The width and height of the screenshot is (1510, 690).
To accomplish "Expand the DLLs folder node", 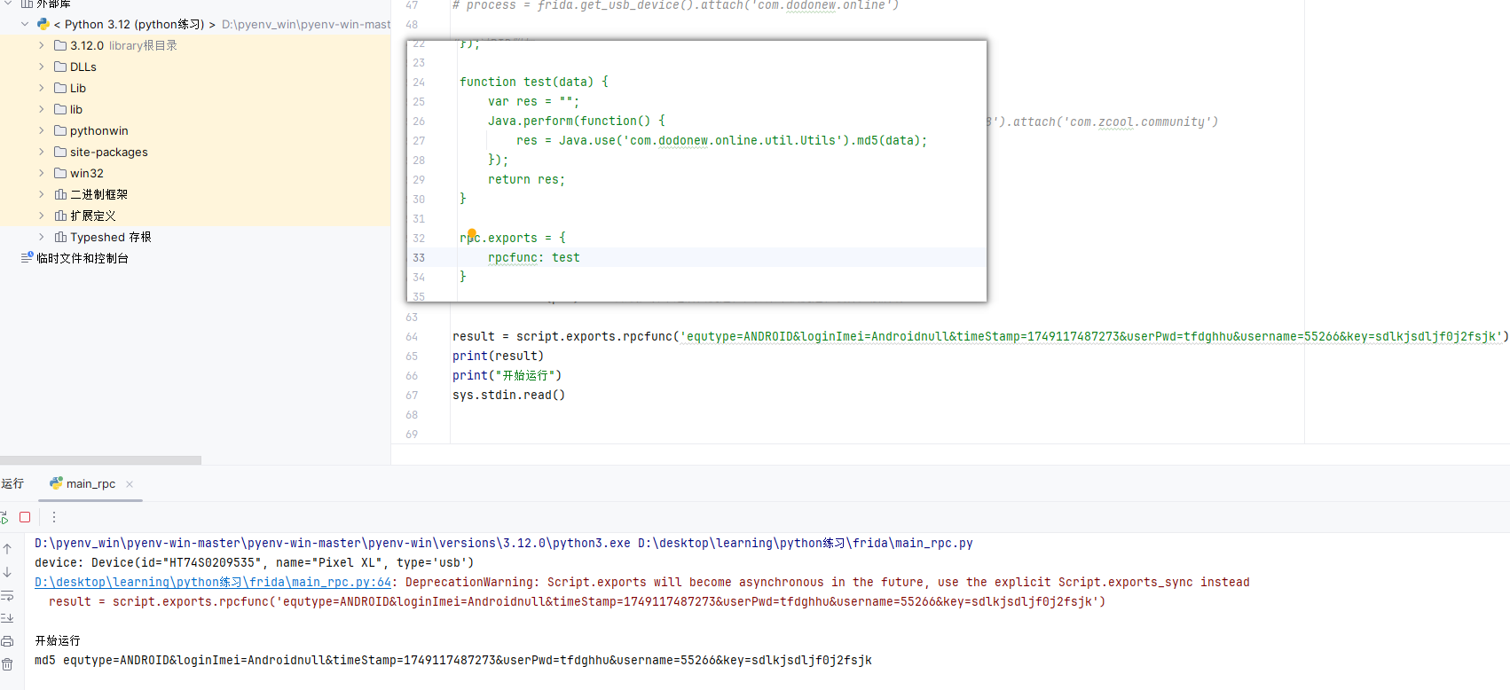I will tap(42, 67).
